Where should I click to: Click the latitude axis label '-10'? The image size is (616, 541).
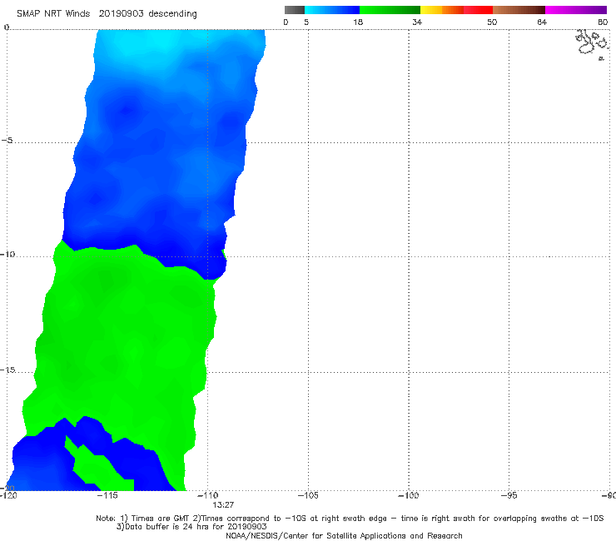pyautogui.click(x=7, y=254)
